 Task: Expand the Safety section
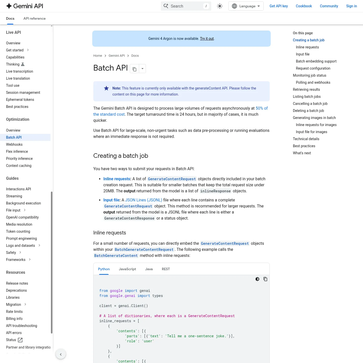point(20,253)
